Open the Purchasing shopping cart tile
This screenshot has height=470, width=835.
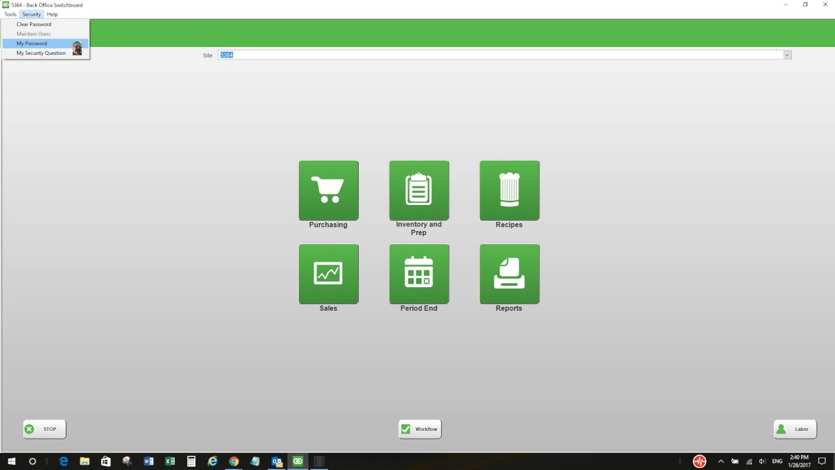click(x=329, y=190)
